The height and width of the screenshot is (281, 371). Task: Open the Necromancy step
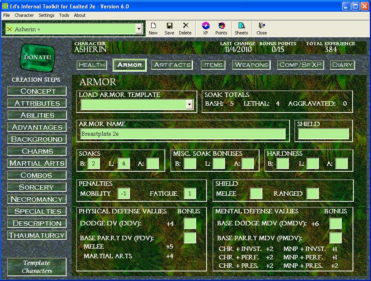click(x=37, y=199)
